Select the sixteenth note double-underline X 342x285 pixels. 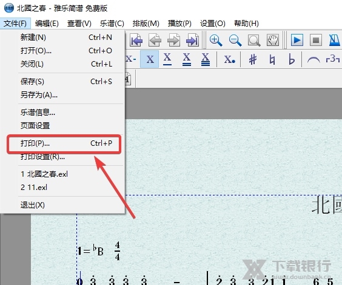click(187, 59)
